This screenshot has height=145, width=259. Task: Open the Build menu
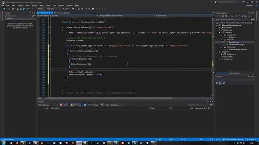tap(28, 5)
